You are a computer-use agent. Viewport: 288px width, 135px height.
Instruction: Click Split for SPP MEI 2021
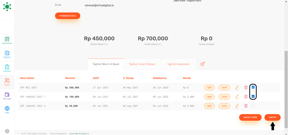pos(209,87)
